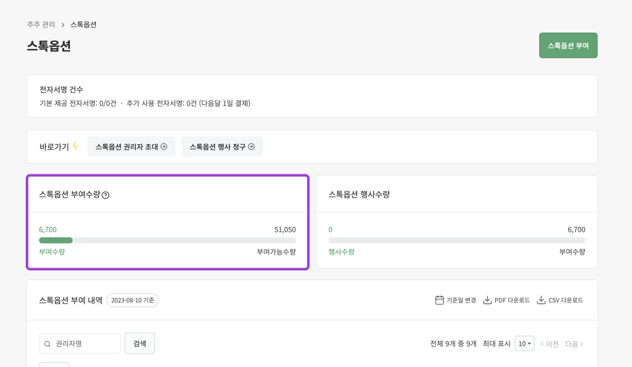Click the 다음 pagination control

(573, 344)
